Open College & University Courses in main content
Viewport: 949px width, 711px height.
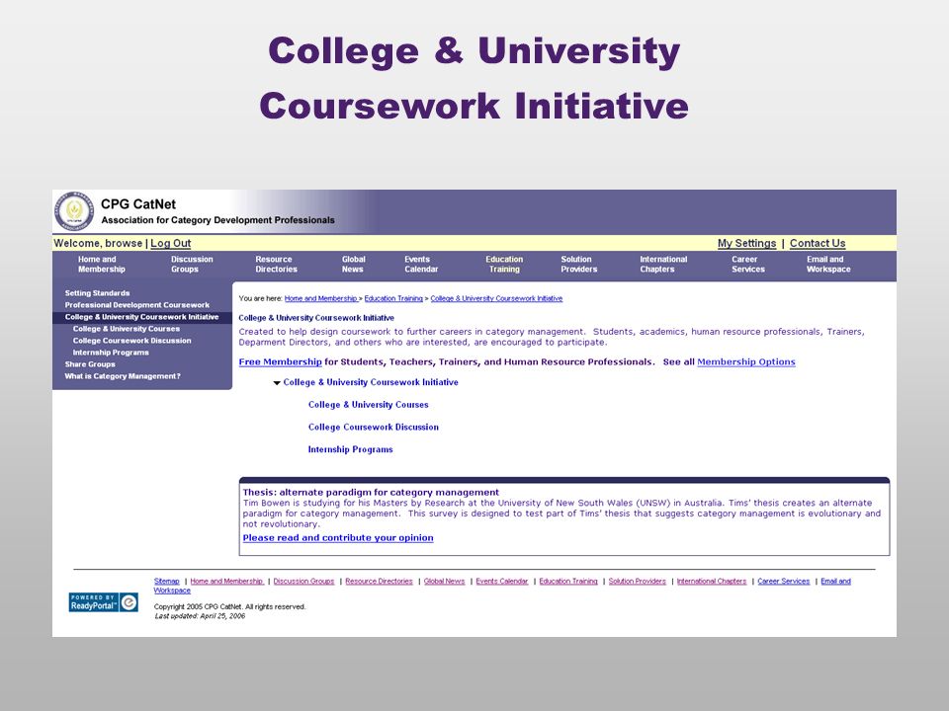[x=368, y=405]
